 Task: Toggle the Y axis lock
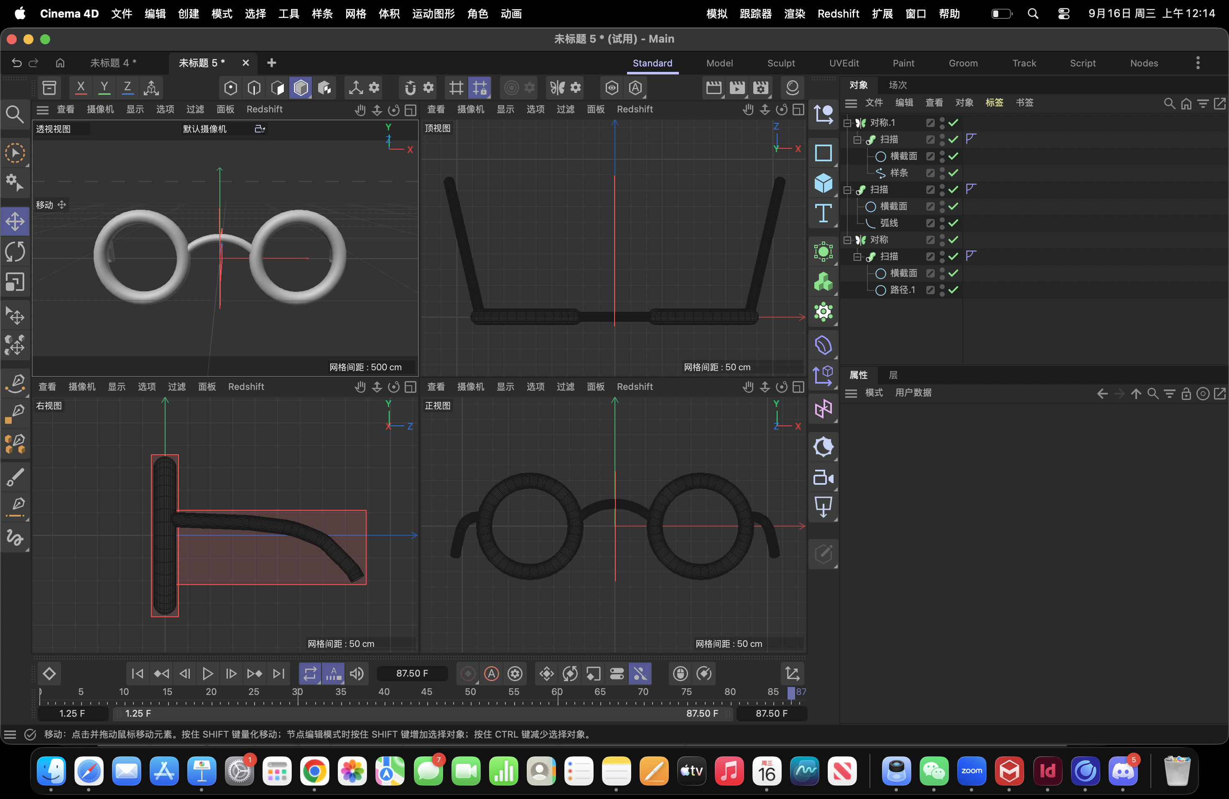pos(105,88)
